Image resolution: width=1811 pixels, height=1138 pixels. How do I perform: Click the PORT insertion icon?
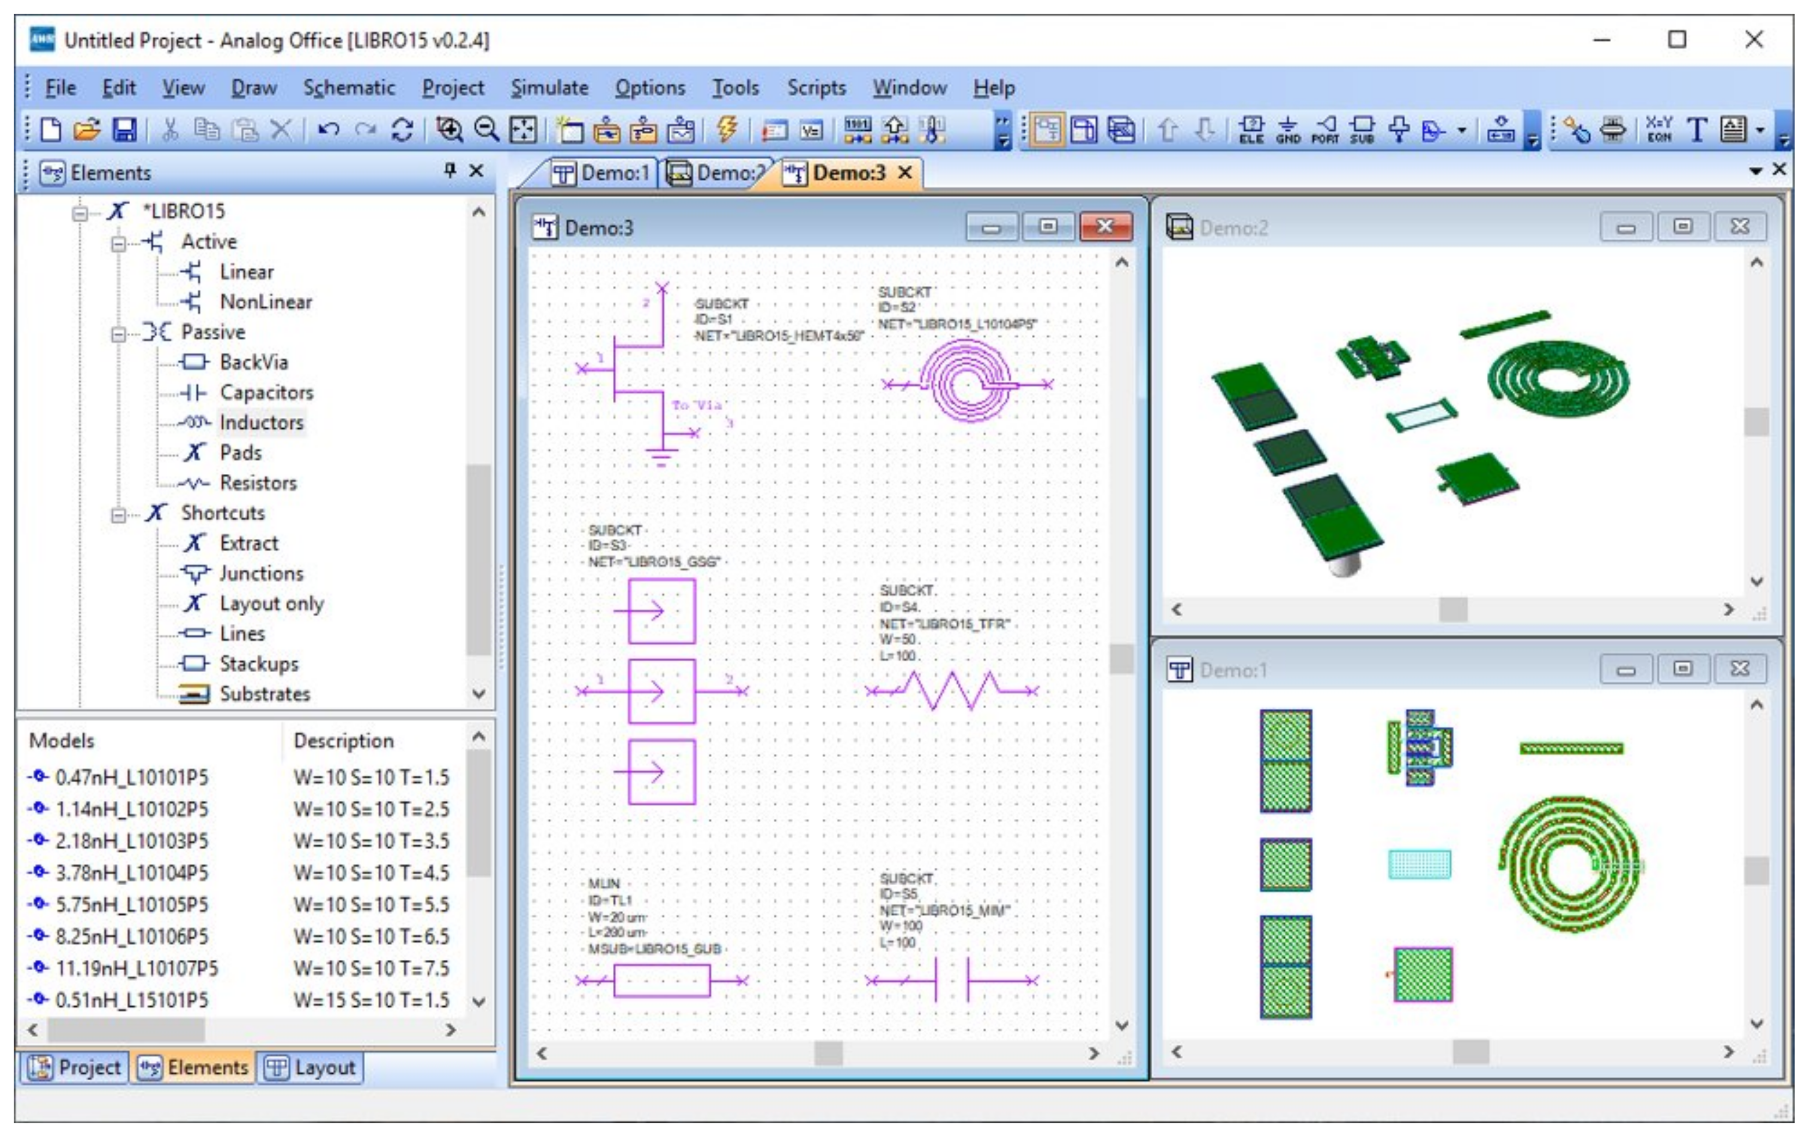[x=1325, y=130]
